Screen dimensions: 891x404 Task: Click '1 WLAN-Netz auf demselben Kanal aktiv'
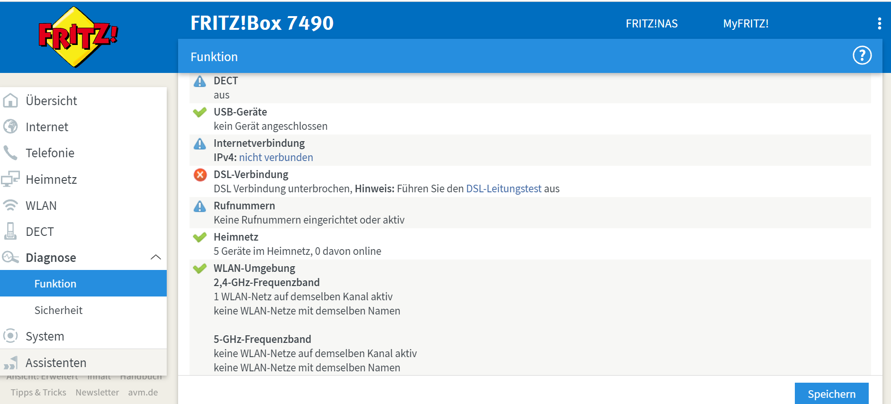point(303,296)
